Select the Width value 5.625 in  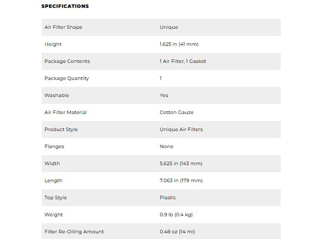(x=181, y=163)
